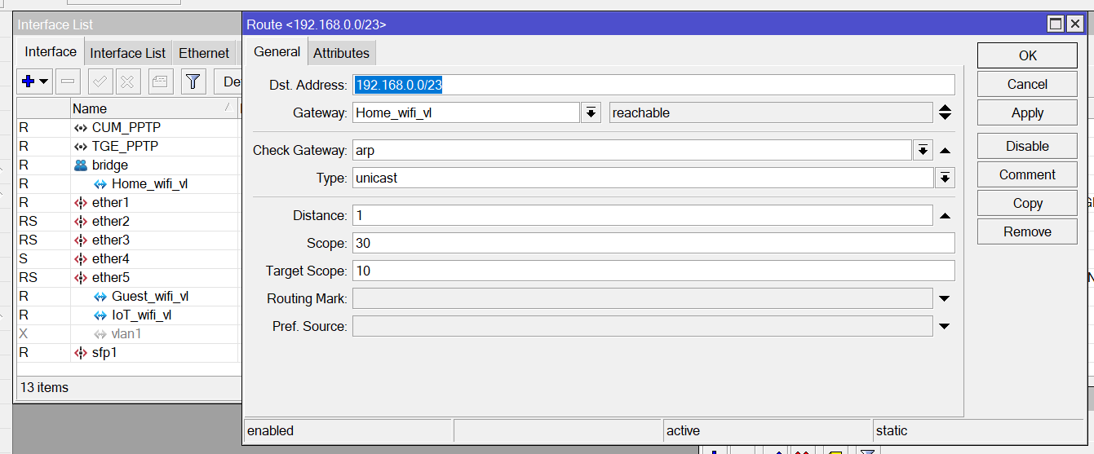Click the CUM_PPTP interface icon
Image resolution: width=1094 pixels, height=454 pixels.
80,127
